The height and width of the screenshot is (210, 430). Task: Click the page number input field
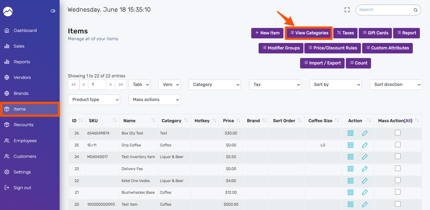click(97, 85)
